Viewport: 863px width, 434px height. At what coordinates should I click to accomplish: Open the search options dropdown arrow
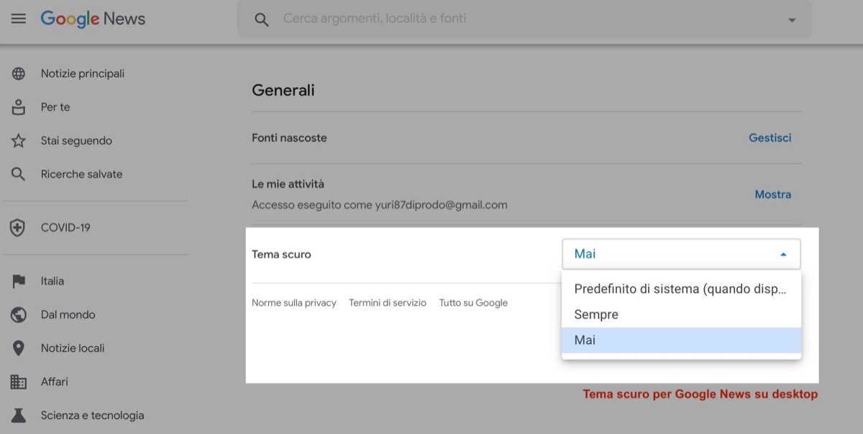coord(792,19)
